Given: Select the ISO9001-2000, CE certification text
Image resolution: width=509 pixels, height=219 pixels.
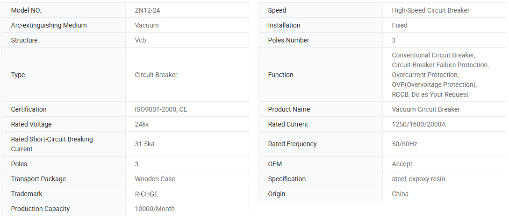Looking at the screenshot, I should (161, 109).
